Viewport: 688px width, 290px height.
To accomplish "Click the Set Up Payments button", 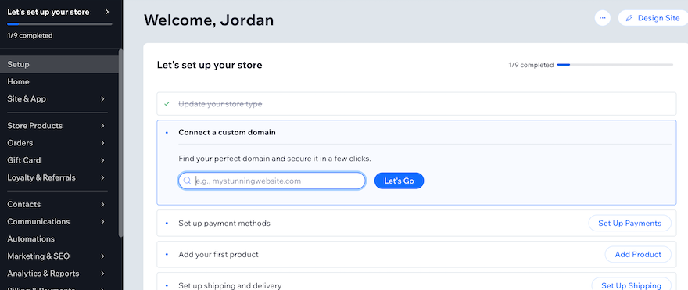I will coord(629,224).
